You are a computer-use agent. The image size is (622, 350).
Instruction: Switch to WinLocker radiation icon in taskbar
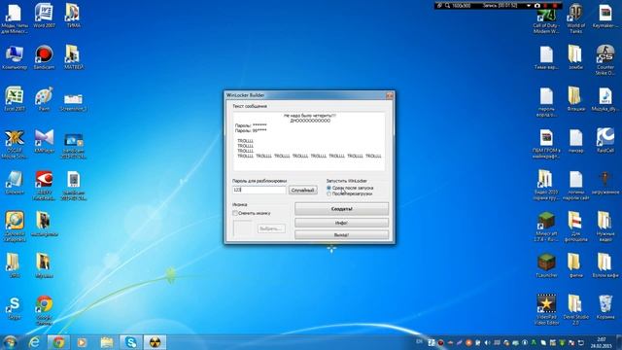point(155,342)
